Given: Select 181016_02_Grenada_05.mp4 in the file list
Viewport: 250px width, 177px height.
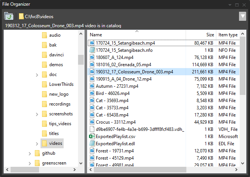Looking at the screenshot, I should pos(123,65).
